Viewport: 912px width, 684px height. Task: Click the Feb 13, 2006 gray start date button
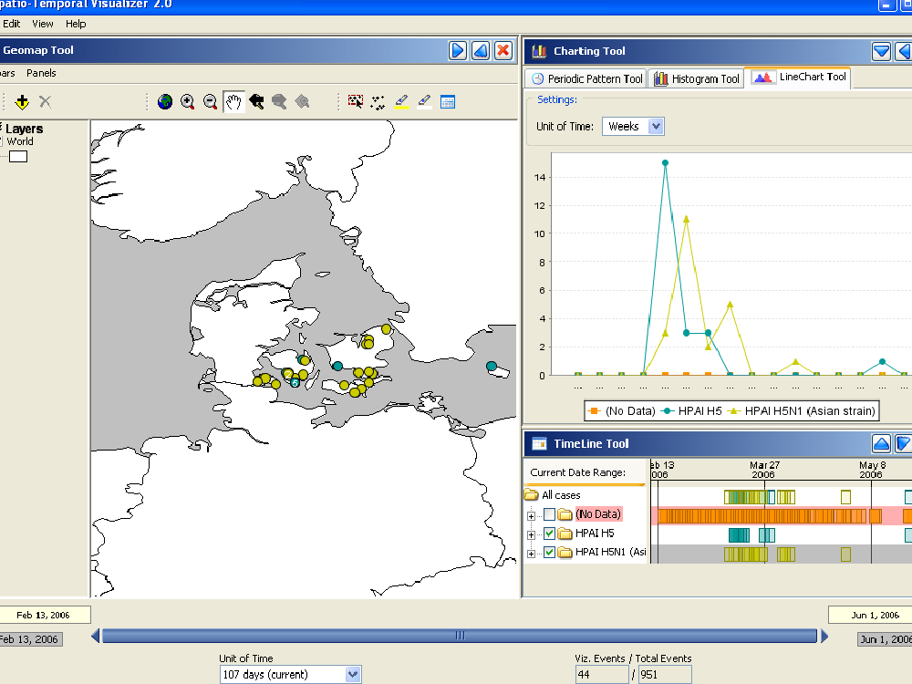(x=31, y=639)
